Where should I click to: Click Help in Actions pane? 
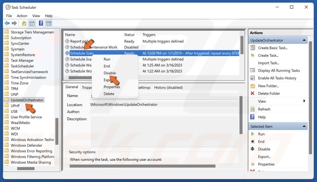262,117
